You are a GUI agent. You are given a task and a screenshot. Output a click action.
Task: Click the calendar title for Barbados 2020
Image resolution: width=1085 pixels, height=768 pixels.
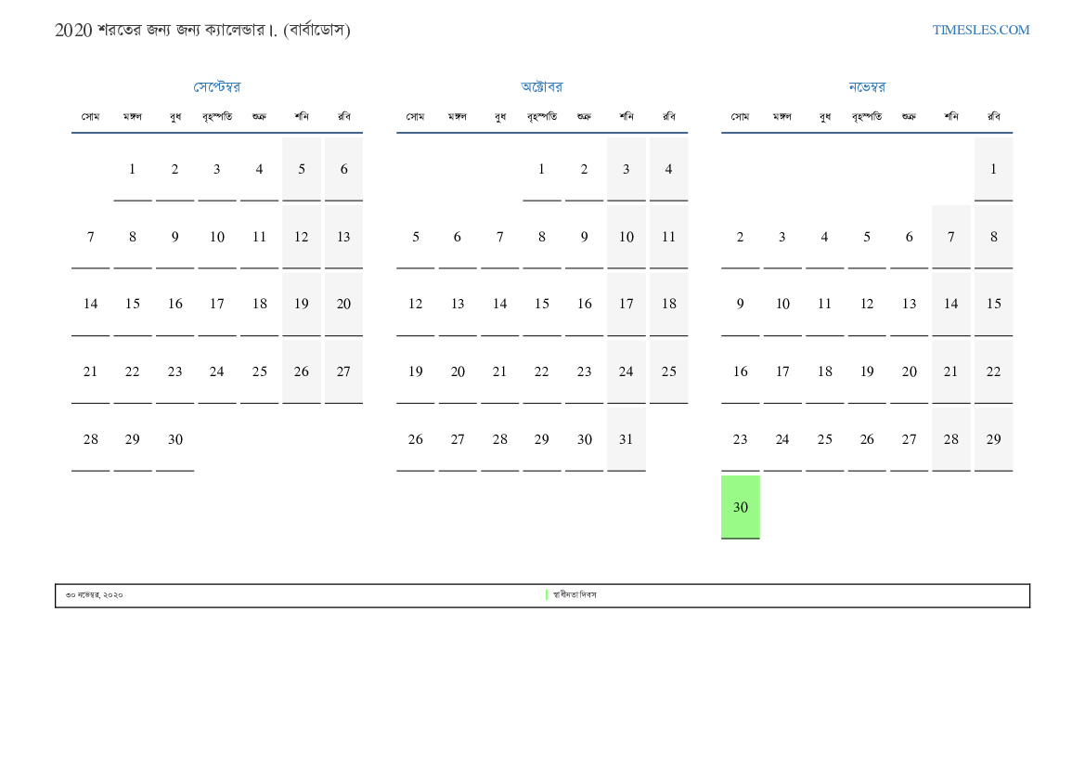(x=202, y=30)
